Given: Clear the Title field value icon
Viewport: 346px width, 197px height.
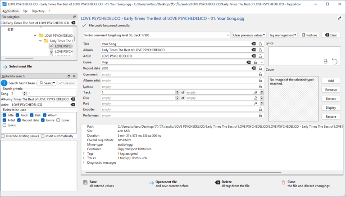Looking at the screenshot, I should (x=254, y=44).
